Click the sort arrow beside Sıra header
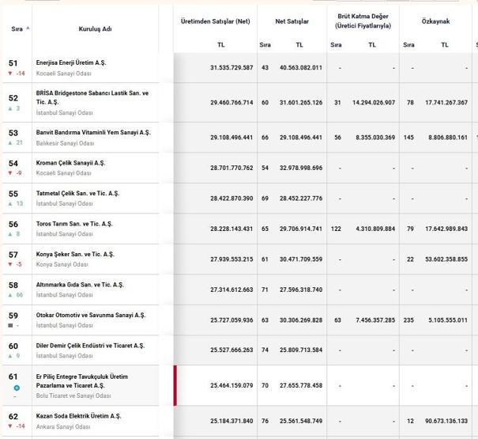 click(x=28, y=28)
